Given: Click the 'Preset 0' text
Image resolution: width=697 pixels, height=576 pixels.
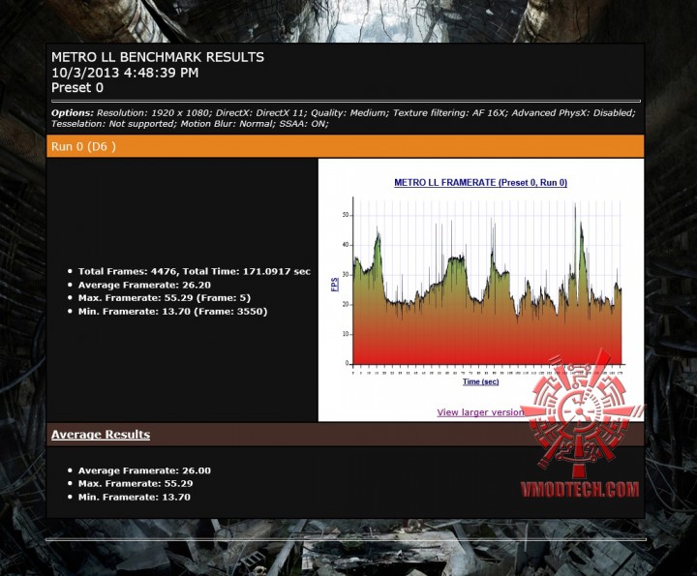Looking at the screenshot, I should tap(77, 87).
